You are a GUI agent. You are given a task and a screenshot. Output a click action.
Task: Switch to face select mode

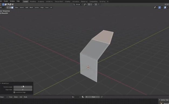pos(12,8)
